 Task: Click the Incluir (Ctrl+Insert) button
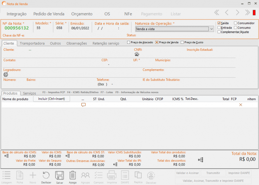51,99
